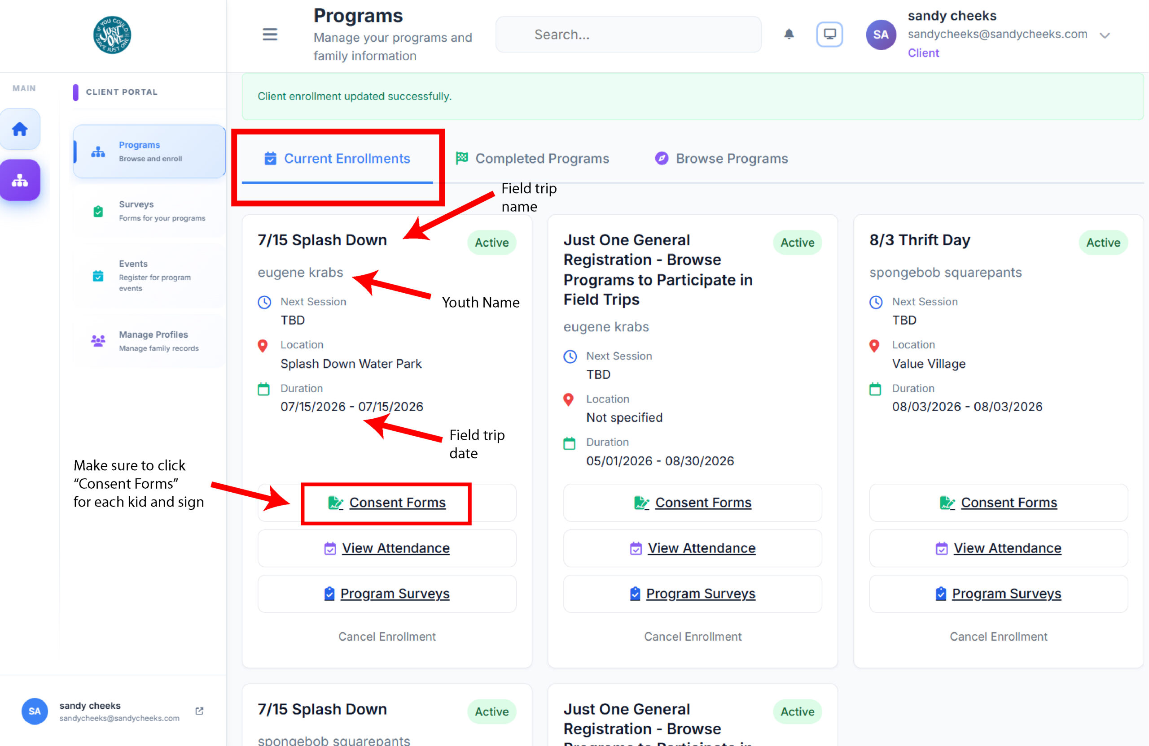
Task: Open Consent Forms for 7/15 Splash Down eugene krabs
Action: [x=387, y=503]
